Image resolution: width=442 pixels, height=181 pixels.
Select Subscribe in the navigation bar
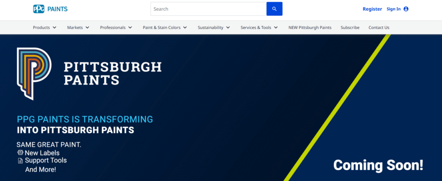[350, 28]
